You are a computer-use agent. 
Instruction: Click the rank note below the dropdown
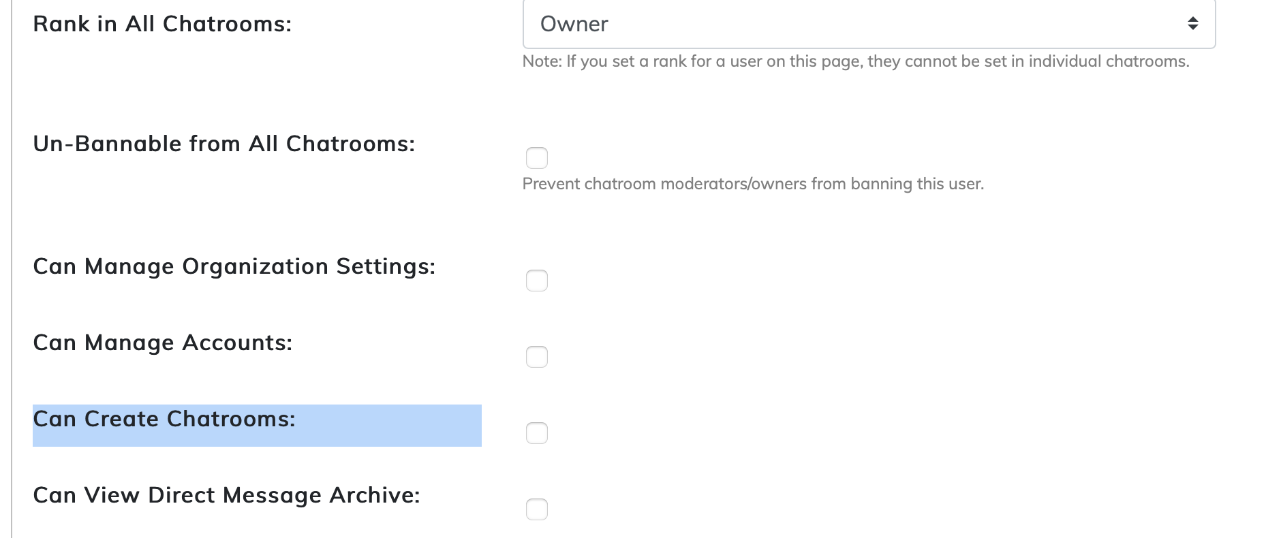855,61
